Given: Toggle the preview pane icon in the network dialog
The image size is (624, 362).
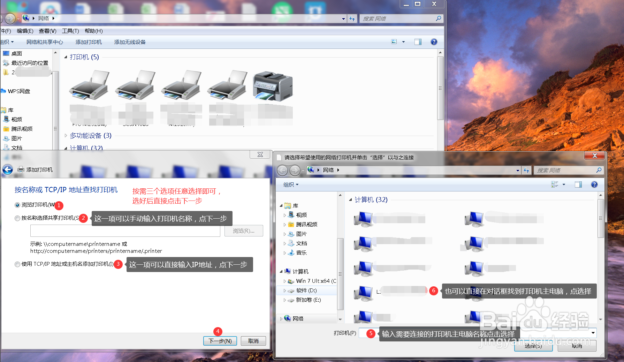Looking at the screenshot, I should (x=579, y=184).
